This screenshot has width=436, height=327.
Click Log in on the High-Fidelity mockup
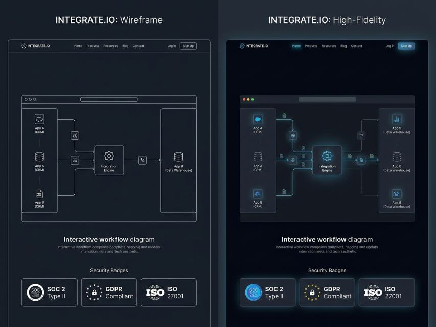[390, 46]
